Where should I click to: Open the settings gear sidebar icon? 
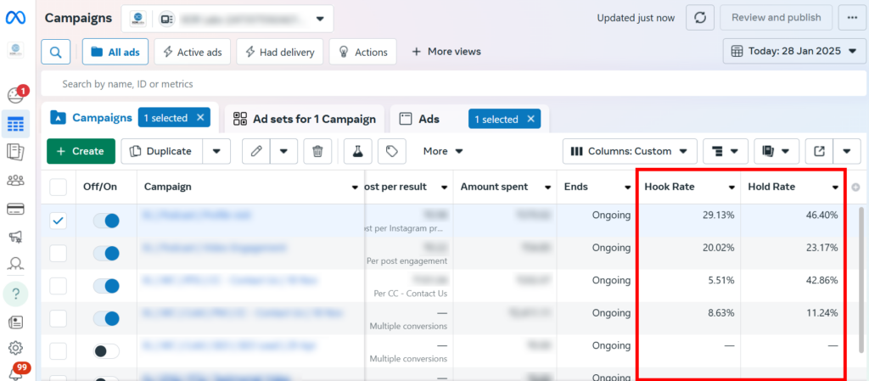pyautogui.click(x=15, y=348)
